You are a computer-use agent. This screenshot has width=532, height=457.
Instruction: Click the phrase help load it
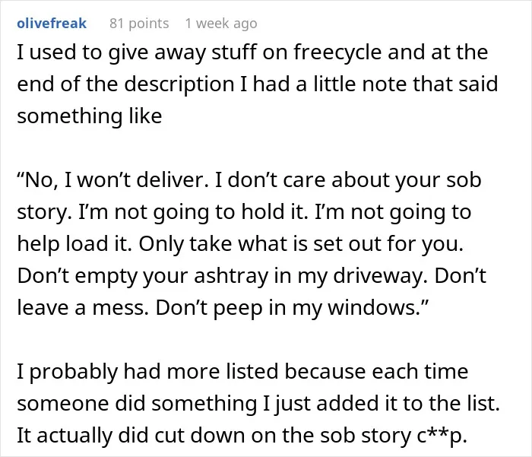[74, 244]
